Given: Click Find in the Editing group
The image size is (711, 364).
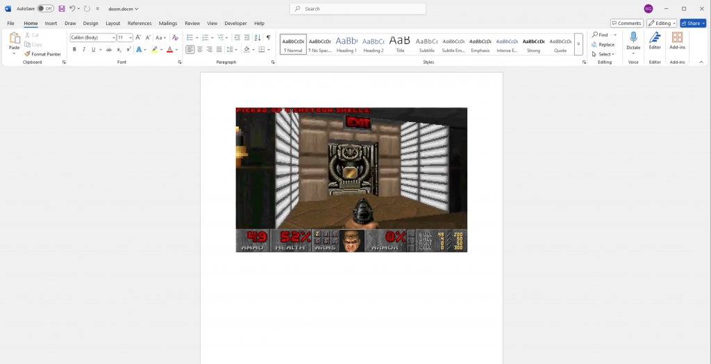Looking at the screenshot, I should (600, 35).
